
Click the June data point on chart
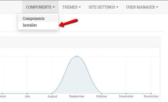pos(2,93)
